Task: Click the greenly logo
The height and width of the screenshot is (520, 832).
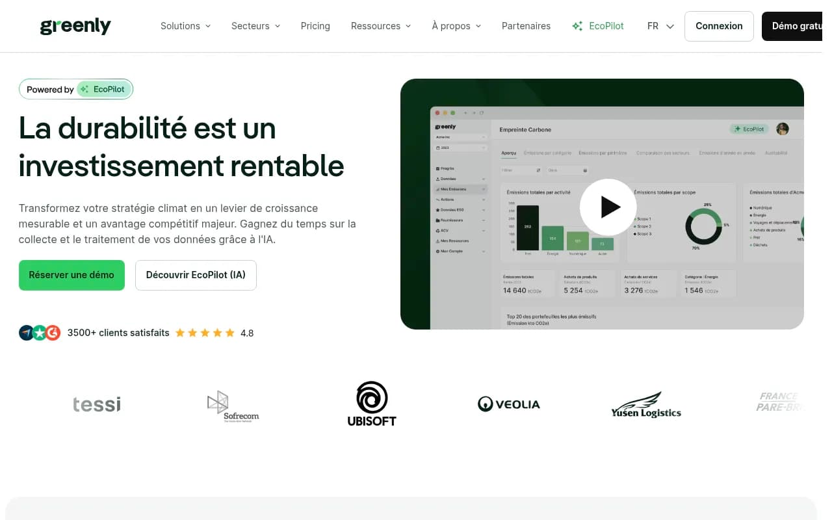Action: click(x=75, y=26)
